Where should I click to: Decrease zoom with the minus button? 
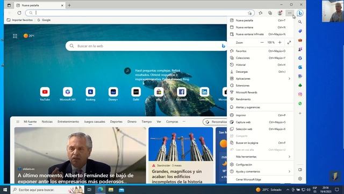262,43
